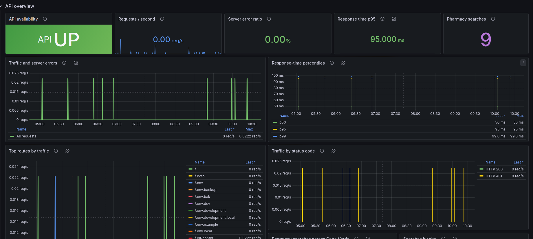Image resolution: width=533 pixels, height=239 pixels.
Task: Click the 0.00% server error value
Action: coord(278,40)
